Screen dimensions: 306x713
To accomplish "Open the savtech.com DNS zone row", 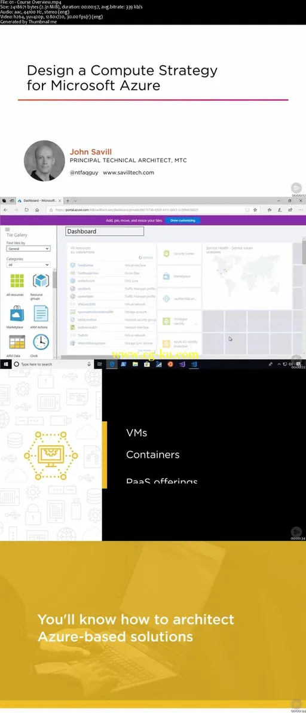I will pos(112,281).
